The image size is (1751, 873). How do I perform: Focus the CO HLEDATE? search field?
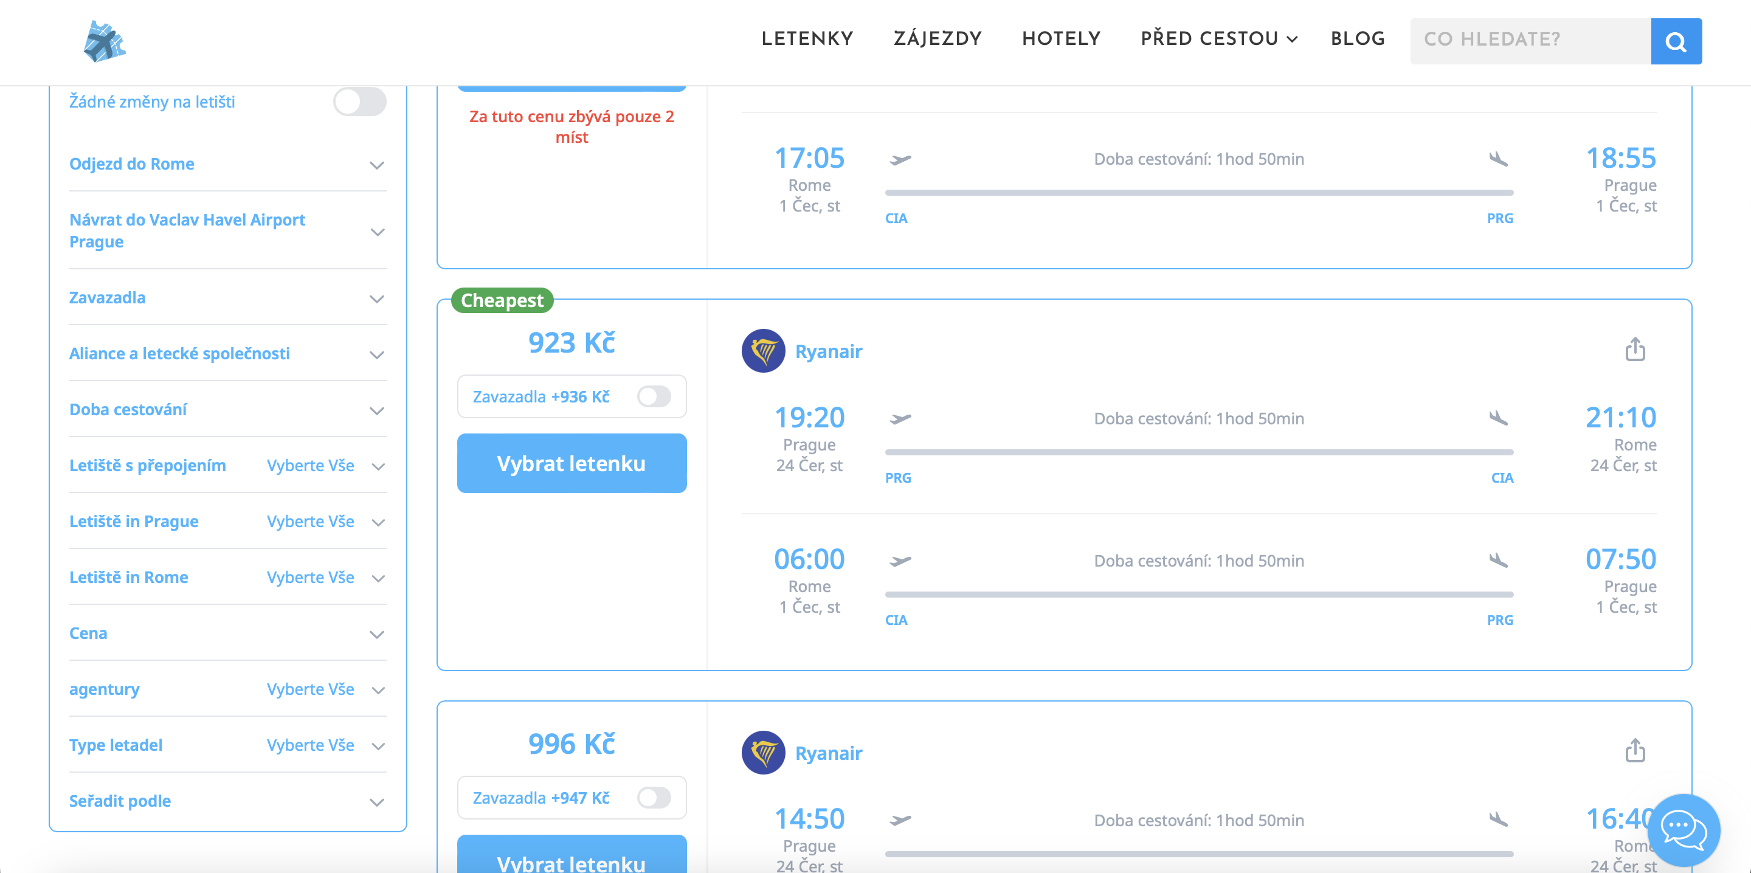(1530, 41)
